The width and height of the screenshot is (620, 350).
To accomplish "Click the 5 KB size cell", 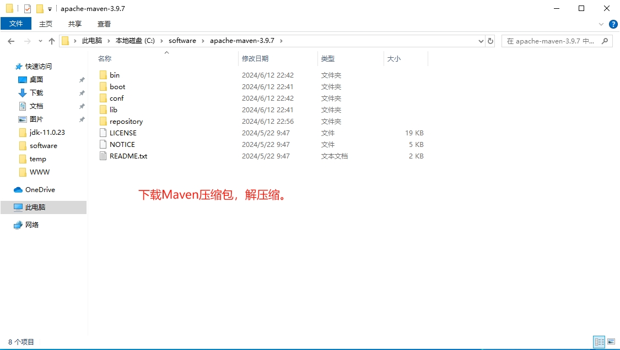I will click(416, 145).
